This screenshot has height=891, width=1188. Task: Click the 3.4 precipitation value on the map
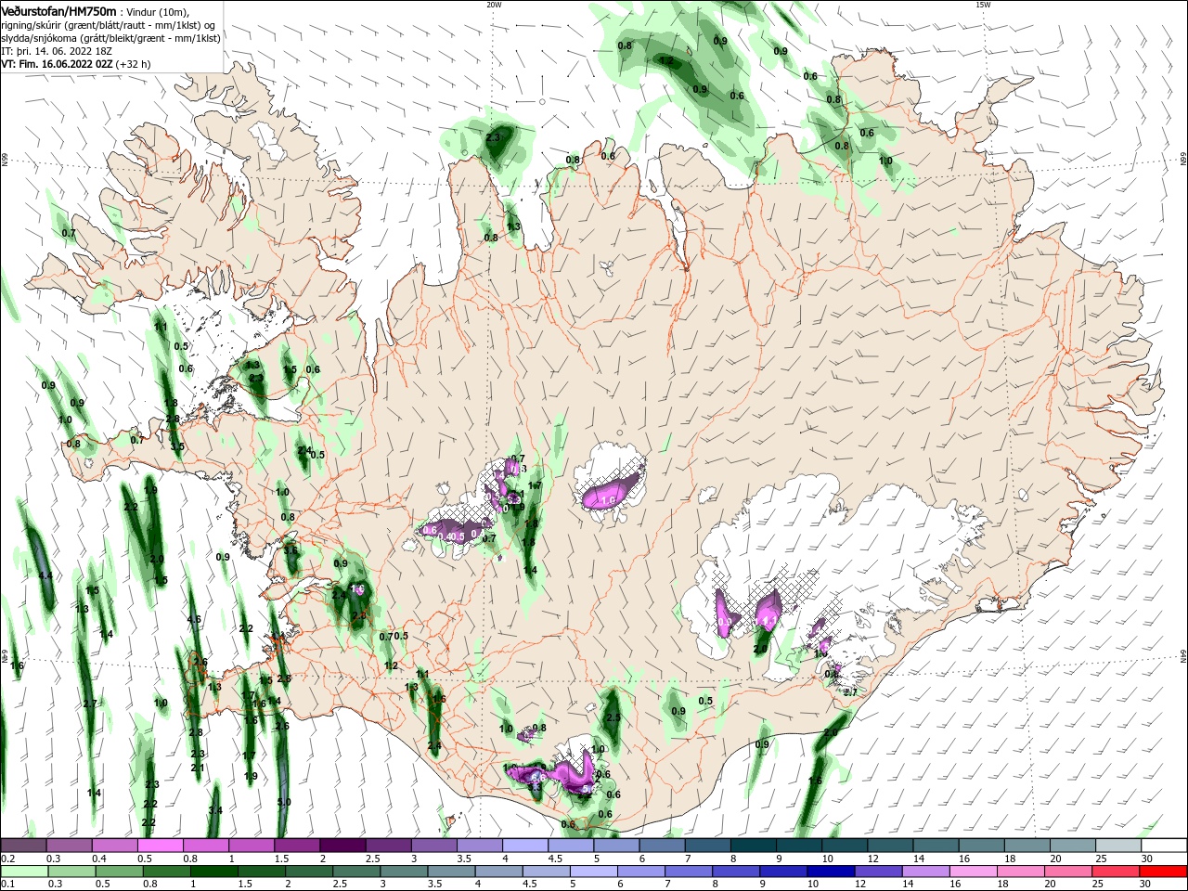215,810
